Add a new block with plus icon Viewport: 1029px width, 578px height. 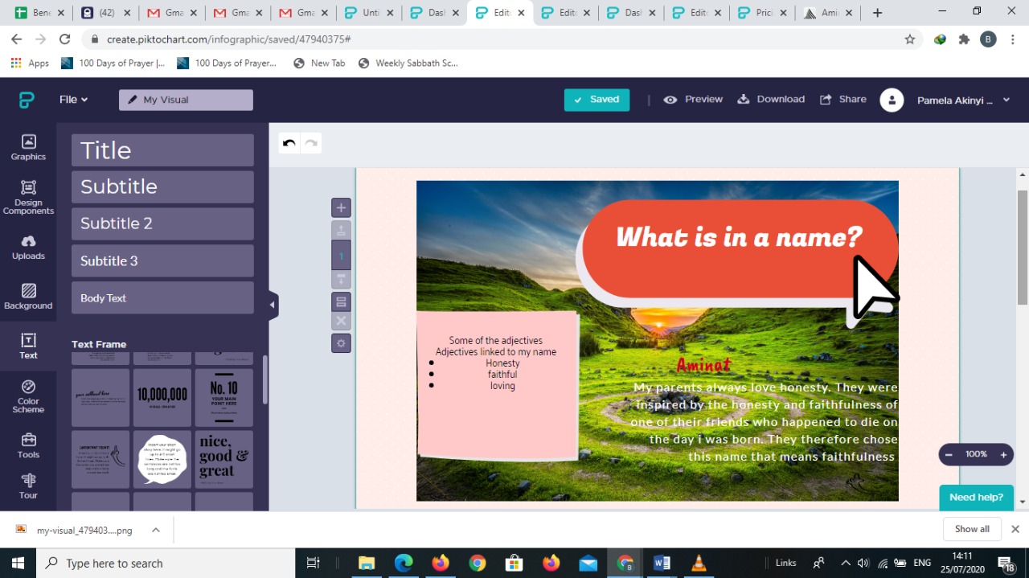pyautogui.click(x=341, y=207)
